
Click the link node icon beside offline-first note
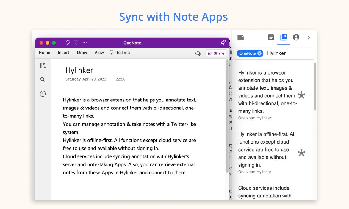[301, 153]
